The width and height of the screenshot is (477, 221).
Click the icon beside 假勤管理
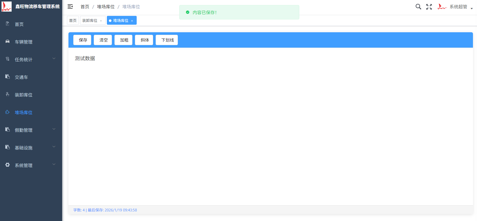point(8,130)
